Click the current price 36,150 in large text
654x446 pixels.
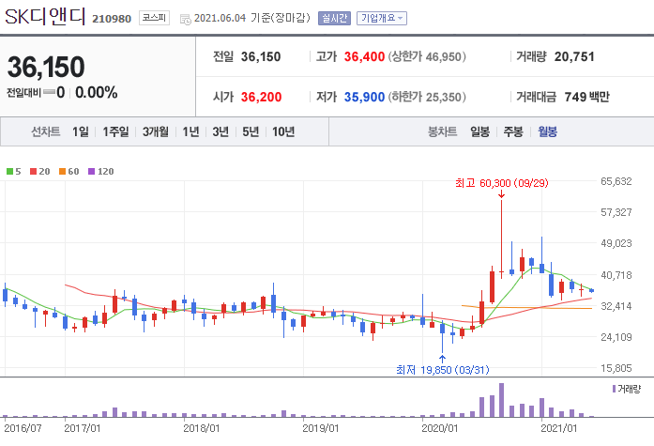46,67
